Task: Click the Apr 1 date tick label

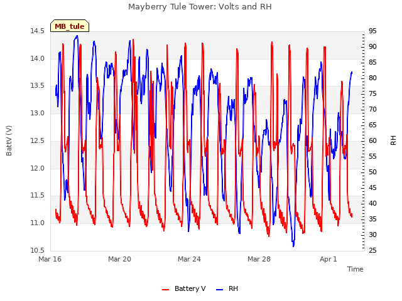Action: click(329, 259)
